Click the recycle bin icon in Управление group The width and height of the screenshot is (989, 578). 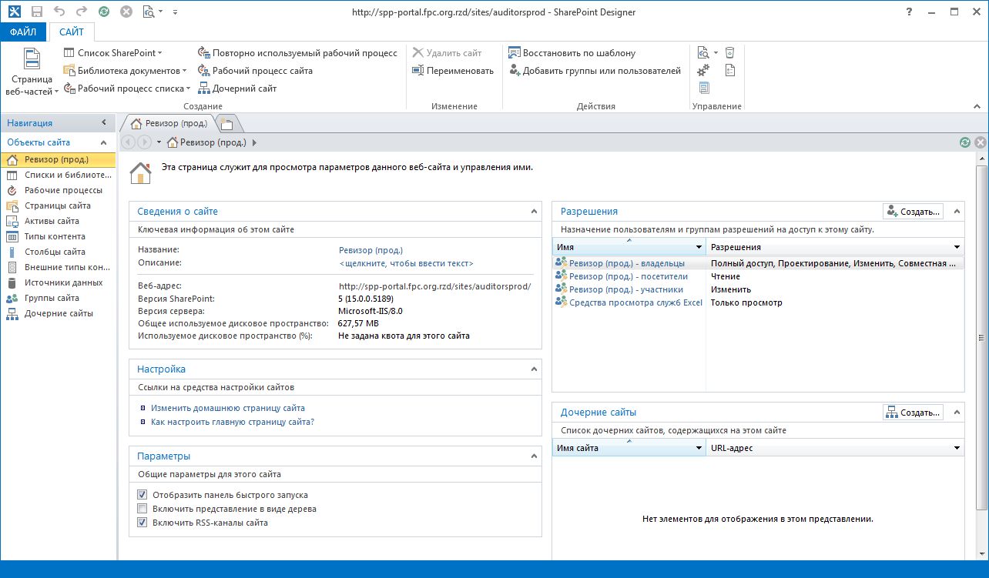pyautogui.click(x=730, y=53)
